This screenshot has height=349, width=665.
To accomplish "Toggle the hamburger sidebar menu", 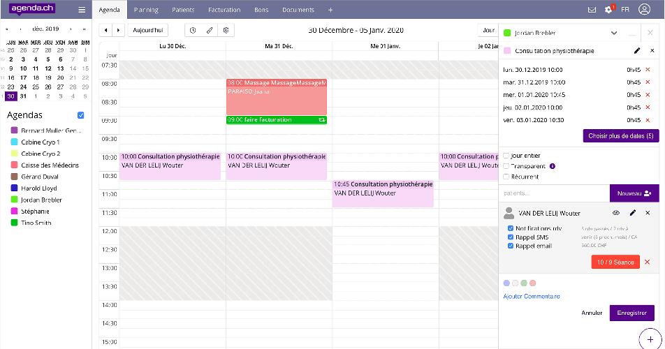I will pos(82,10).
